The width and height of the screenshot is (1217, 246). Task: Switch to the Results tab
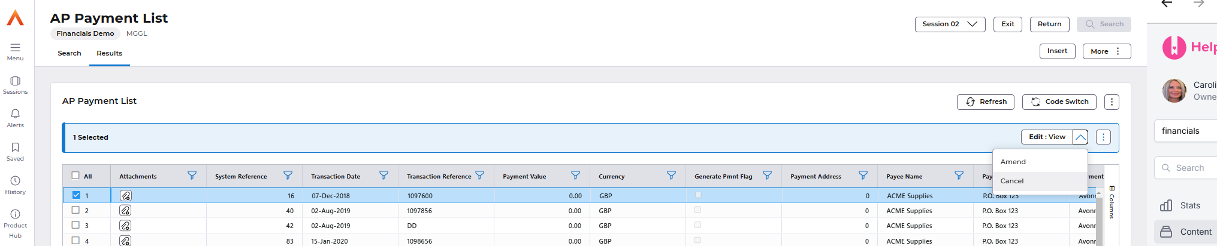pos(110,53)
